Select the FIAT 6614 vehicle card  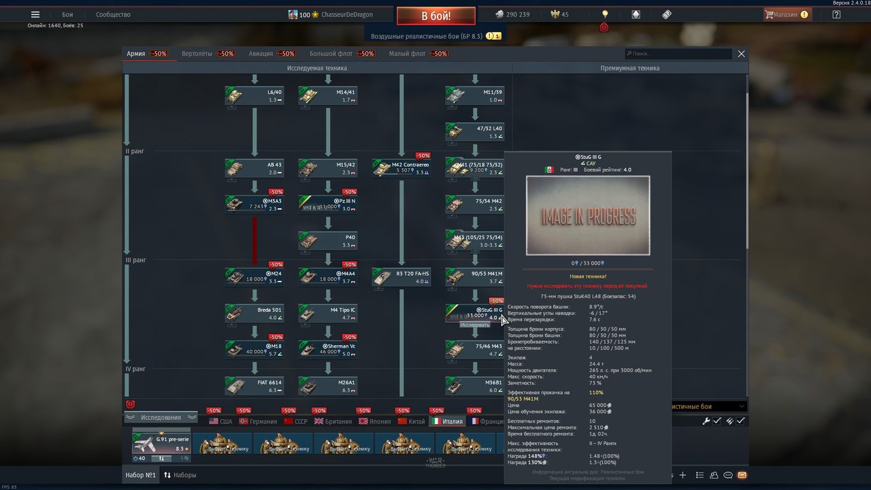254,386
